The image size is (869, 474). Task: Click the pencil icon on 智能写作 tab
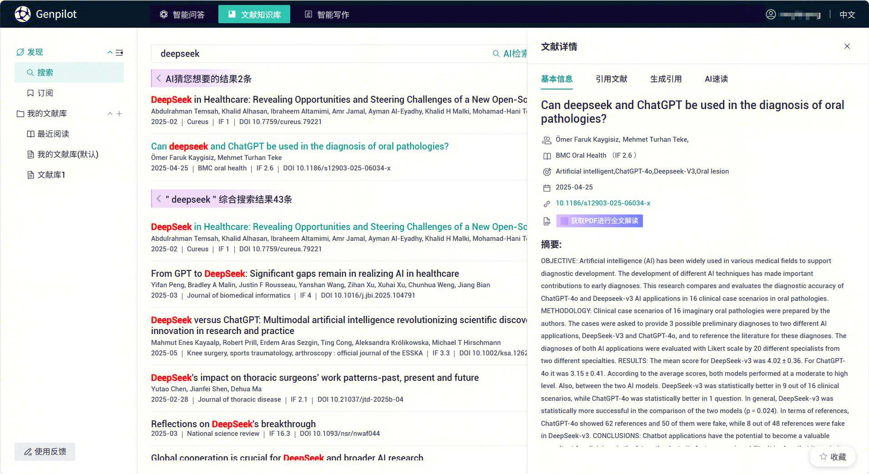point(308,15)
